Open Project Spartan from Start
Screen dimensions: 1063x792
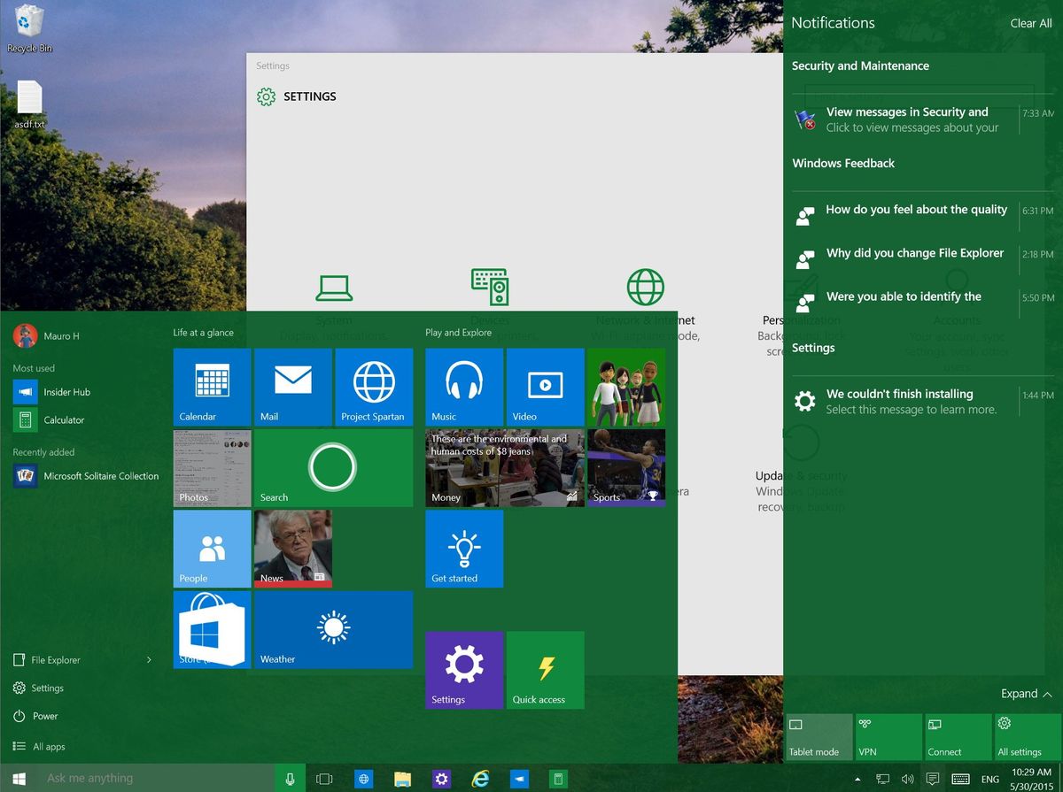[x=374, y=387]
